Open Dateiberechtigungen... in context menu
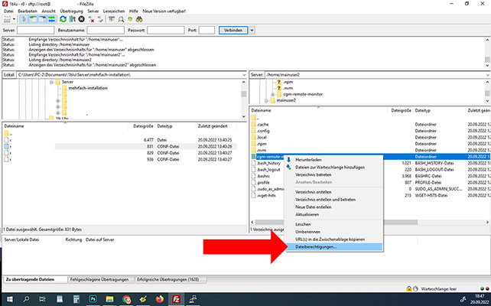Image resolution: width=491 pixels, height=306 pixels. 334,247
